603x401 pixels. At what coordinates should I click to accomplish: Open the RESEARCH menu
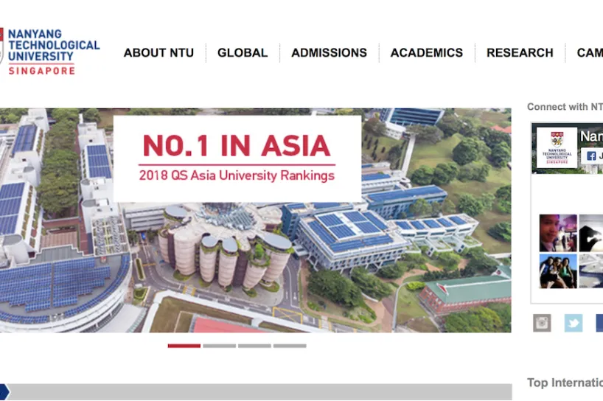pos(520,52)
